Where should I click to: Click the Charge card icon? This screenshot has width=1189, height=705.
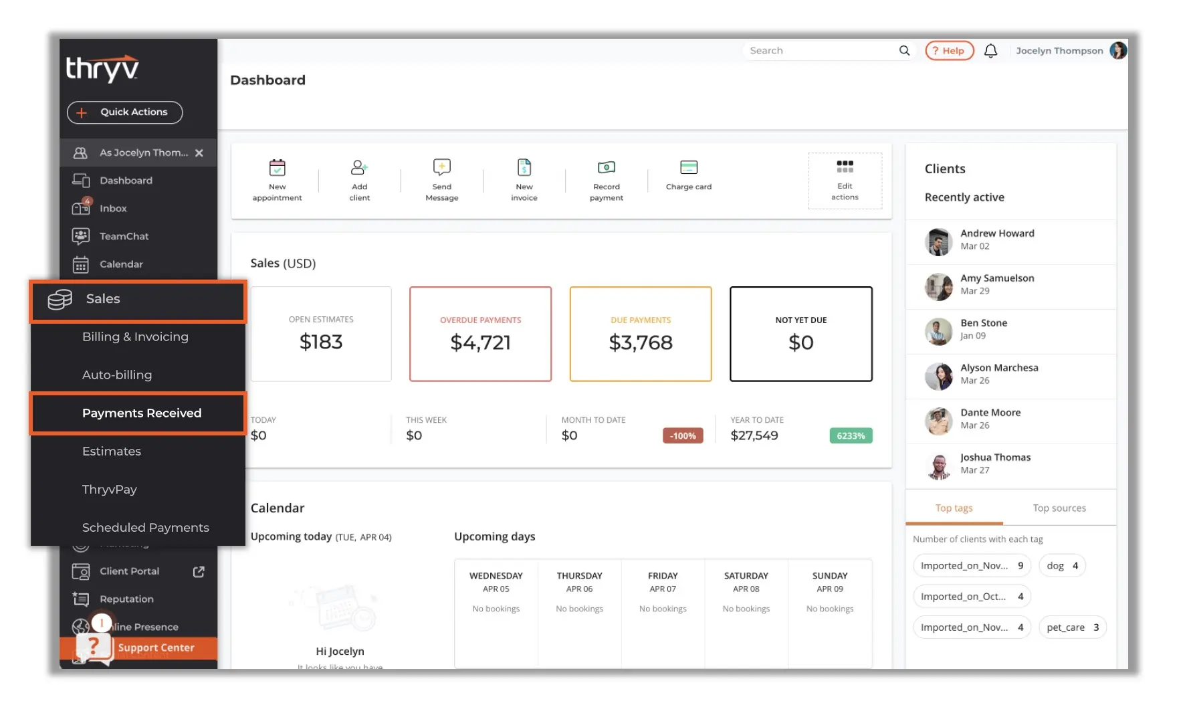[x=689, y=167]
